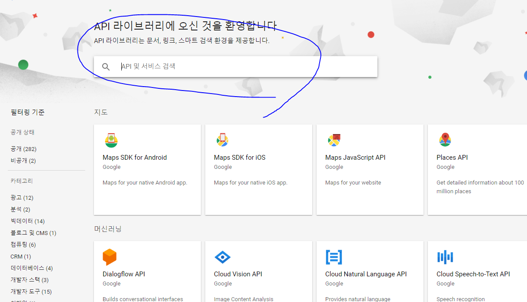Image resolution: width=527 pixels, height=302 pixels.
Task: Select the 개발자 도구 (15) category
Action: pyautogui.click(x=31, y=292)
